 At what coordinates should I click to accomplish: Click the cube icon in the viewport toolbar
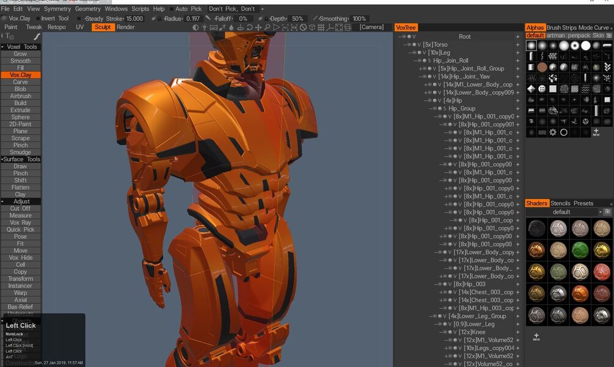click(312, 27)
